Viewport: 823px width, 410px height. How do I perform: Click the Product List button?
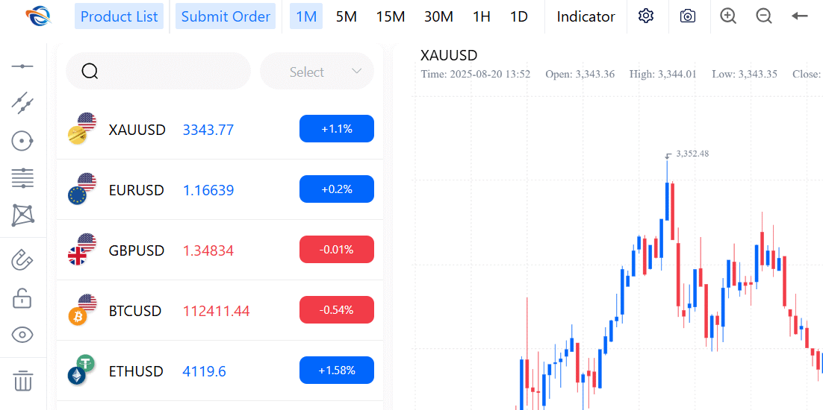(x=119, y=16)
